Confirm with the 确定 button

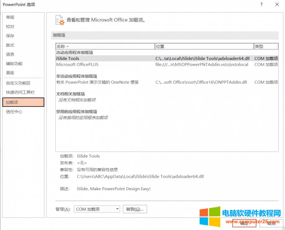click(x=244, y=224)
